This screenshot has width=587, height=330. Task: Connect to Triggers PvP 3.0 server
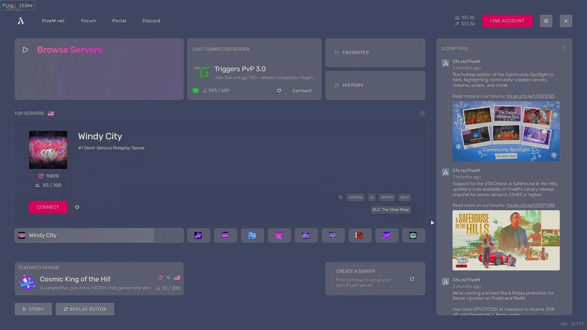point(302,91)
